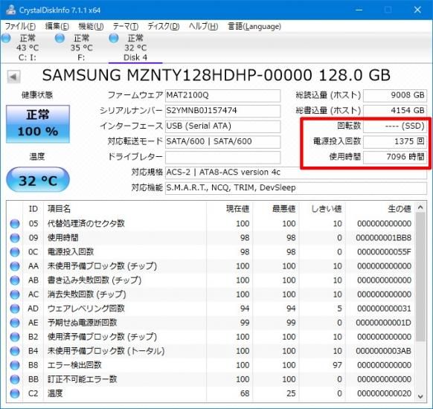Image resolution: width=433 pixels, height=409 pixels.
Task: Click the 32 °C temperature button
Action: click(x=38, y=180)
